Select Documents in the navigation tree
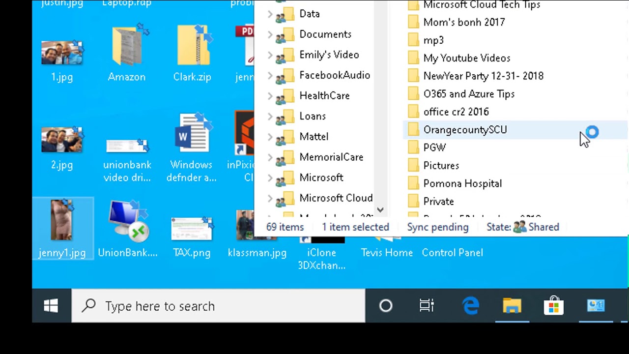Image resolution: width=629 pixels, height=354 pixels. click(325, 34)
